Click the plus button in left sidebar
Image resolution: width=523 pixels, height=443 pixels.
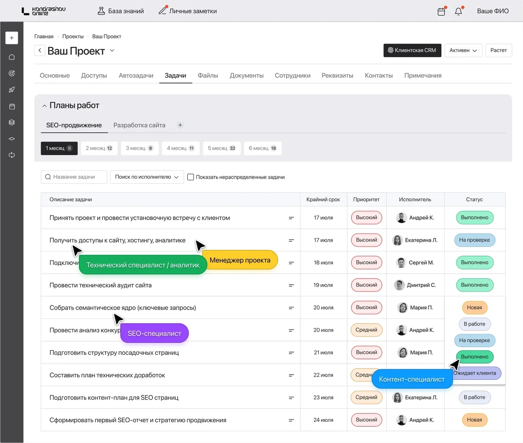click(x=12, y=38)
